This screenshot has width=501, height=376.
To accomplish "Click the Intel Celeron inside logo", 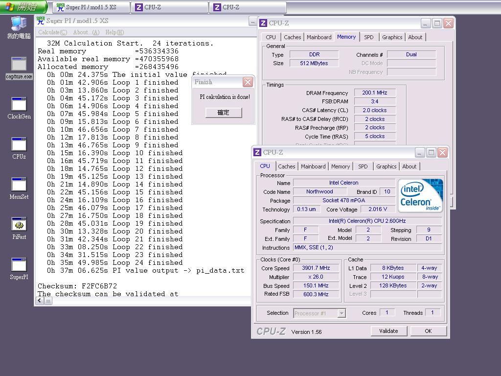I will coord(420,195).
